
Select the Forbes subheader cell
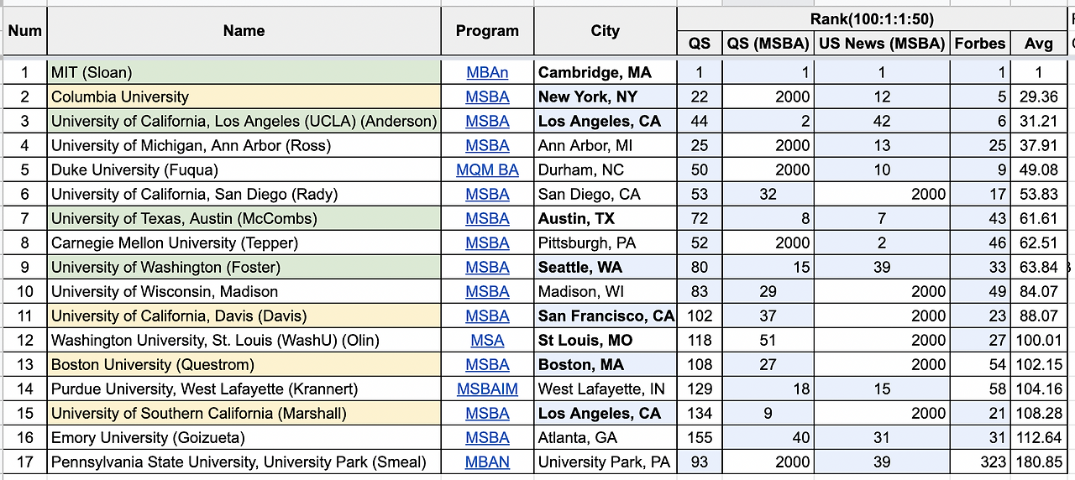(x=979, y=44)
